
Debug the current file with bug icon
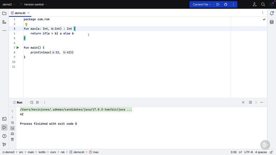[x=226, y=4]
